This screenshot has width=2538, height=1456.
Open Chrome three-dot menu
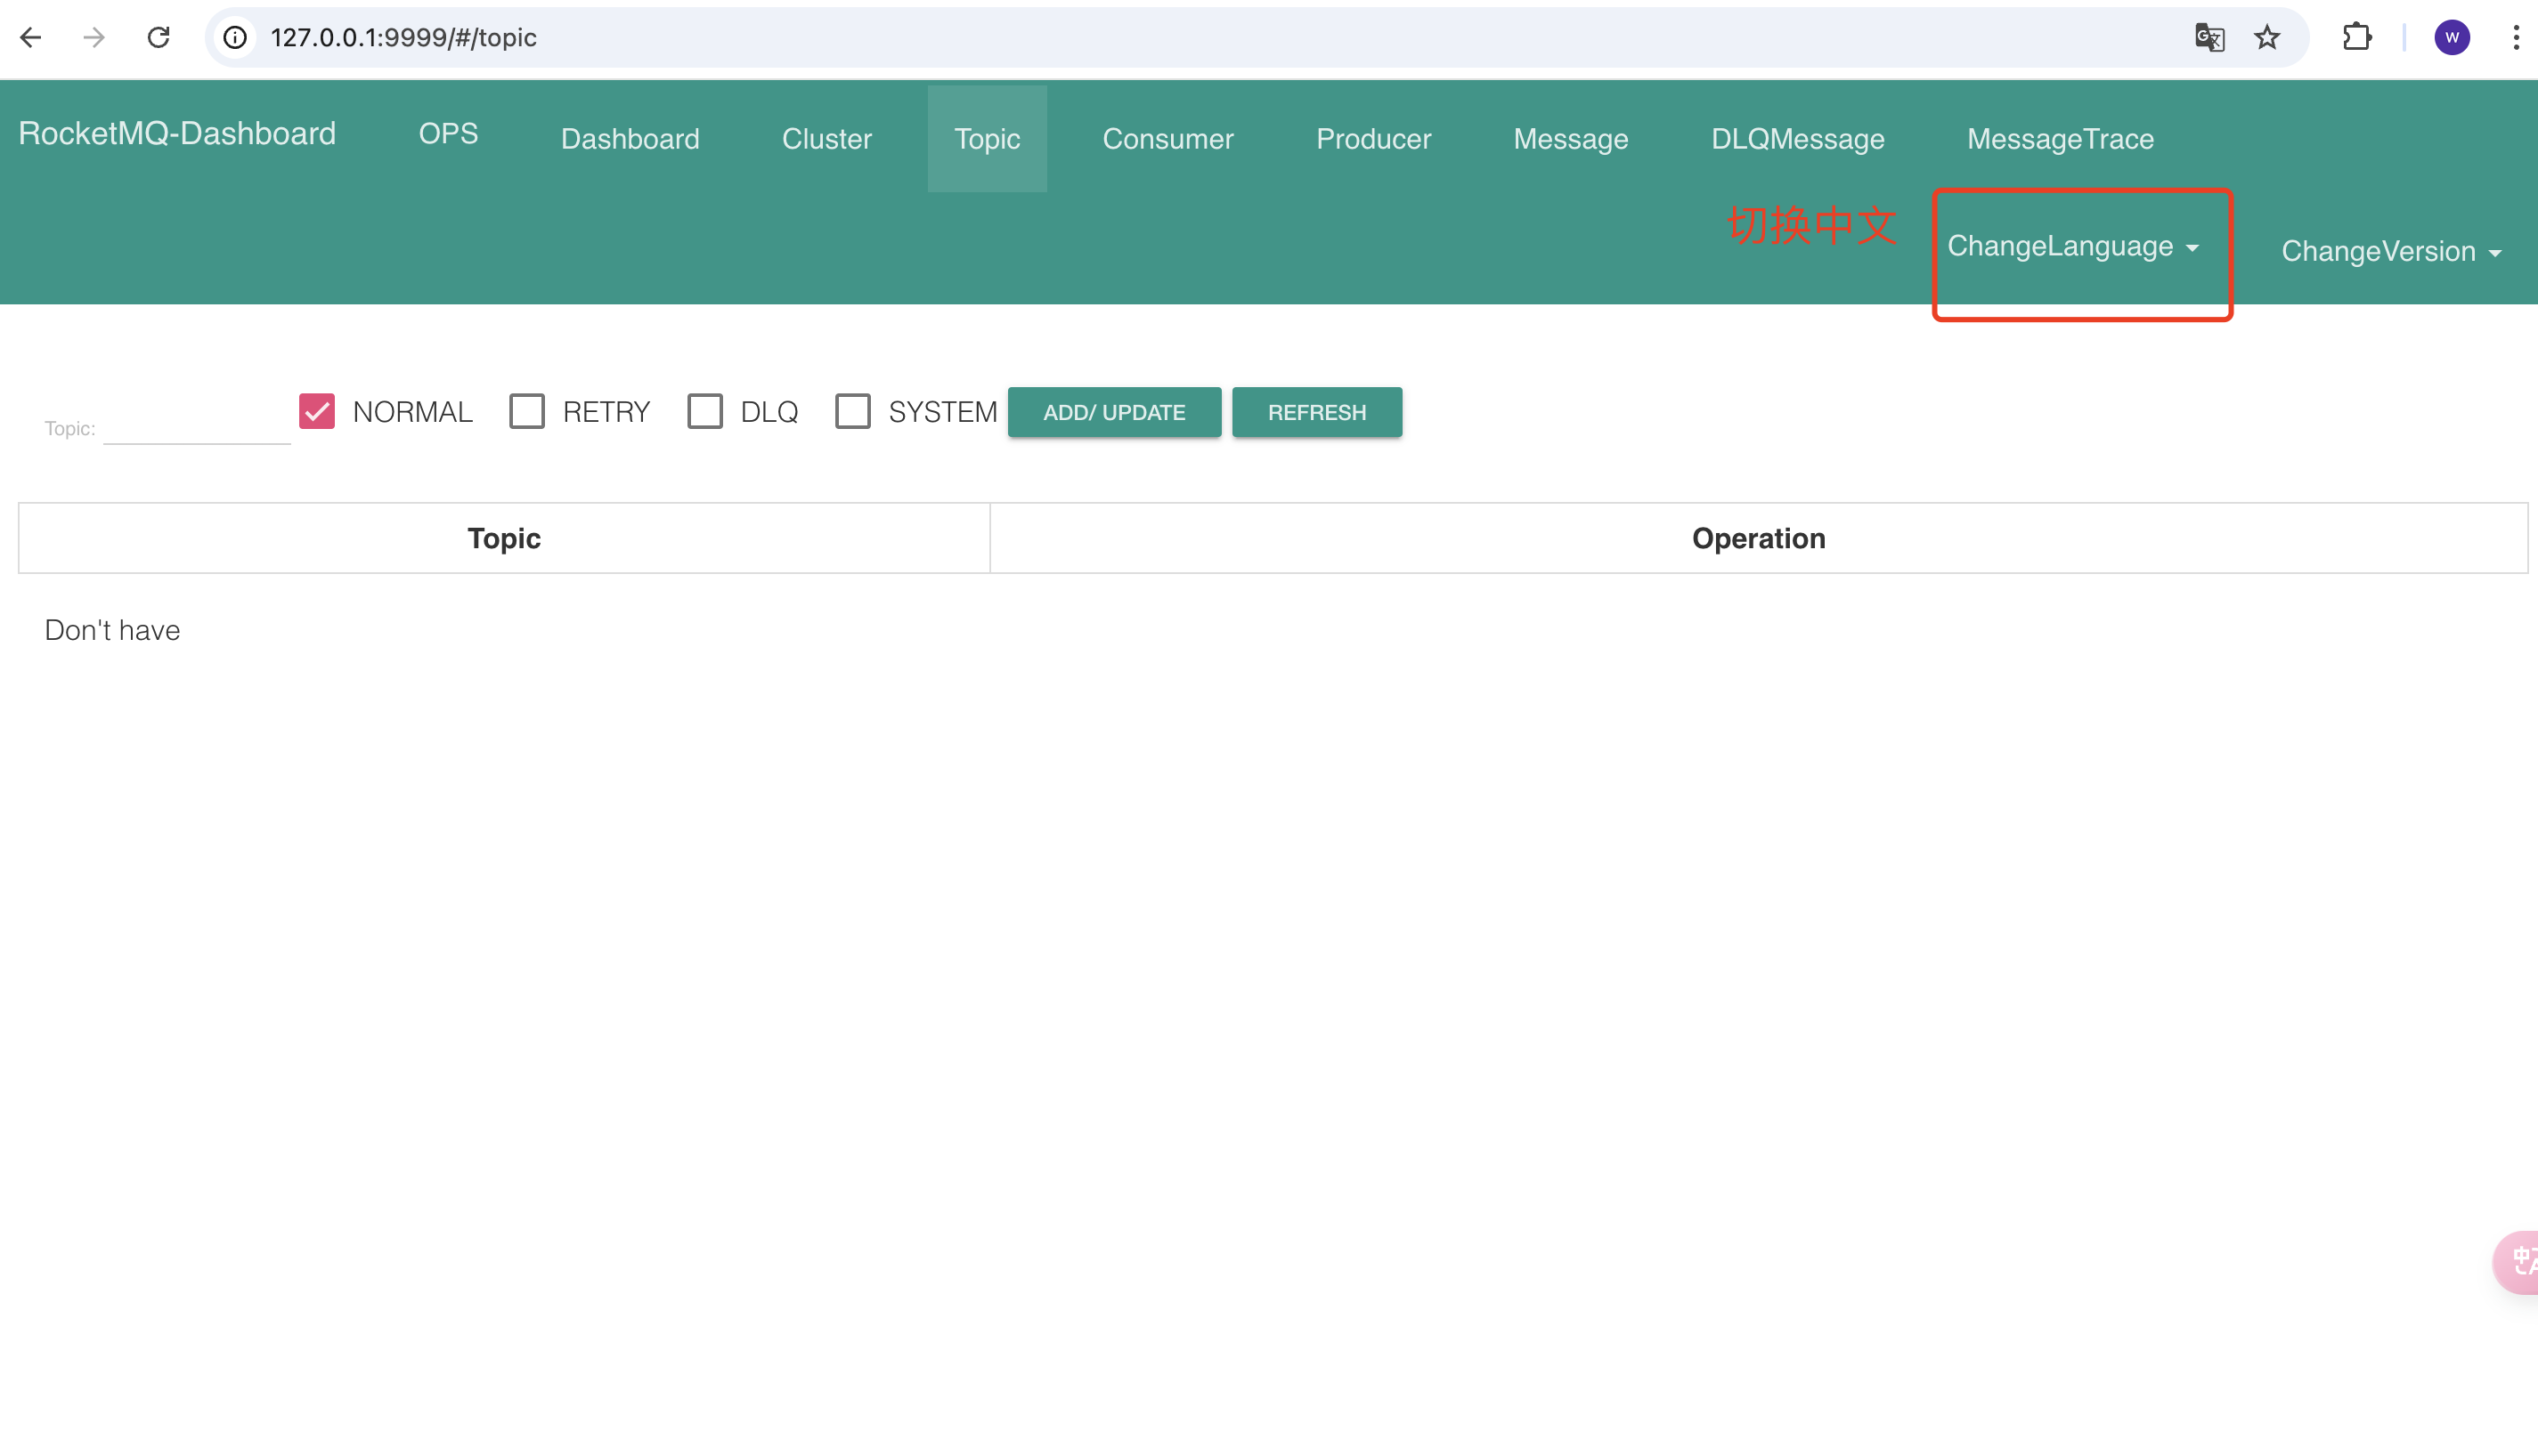(2515, 38)
